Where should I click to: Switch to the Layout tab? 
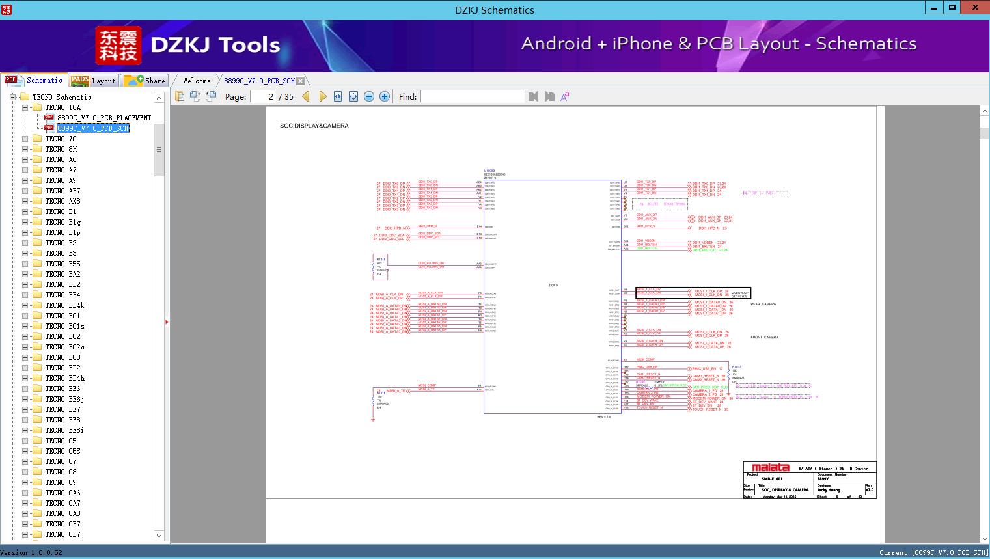[x=93, y=81]
